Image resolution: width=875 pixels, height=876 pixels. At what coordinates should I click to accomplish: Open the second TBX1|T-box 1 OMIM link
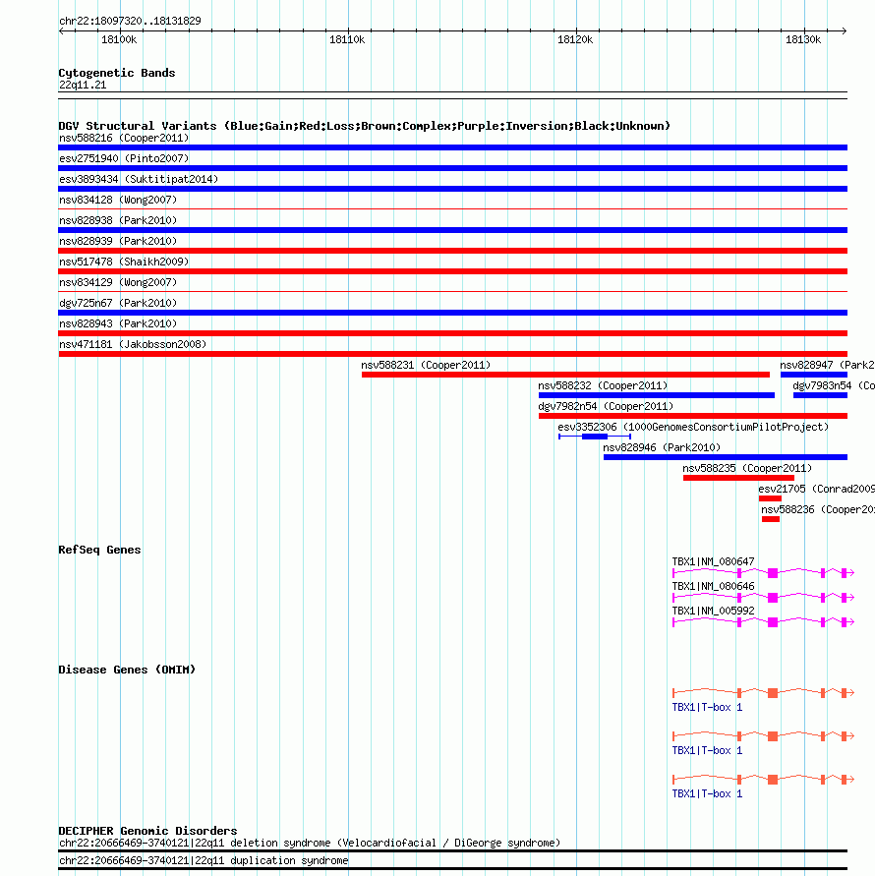click(707, 750)
